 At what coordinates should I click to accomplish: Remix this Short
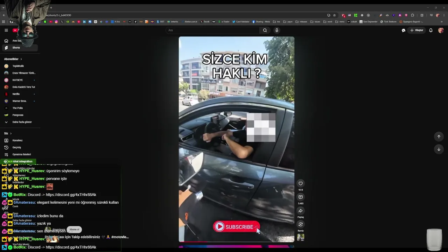tap(301, 224)
